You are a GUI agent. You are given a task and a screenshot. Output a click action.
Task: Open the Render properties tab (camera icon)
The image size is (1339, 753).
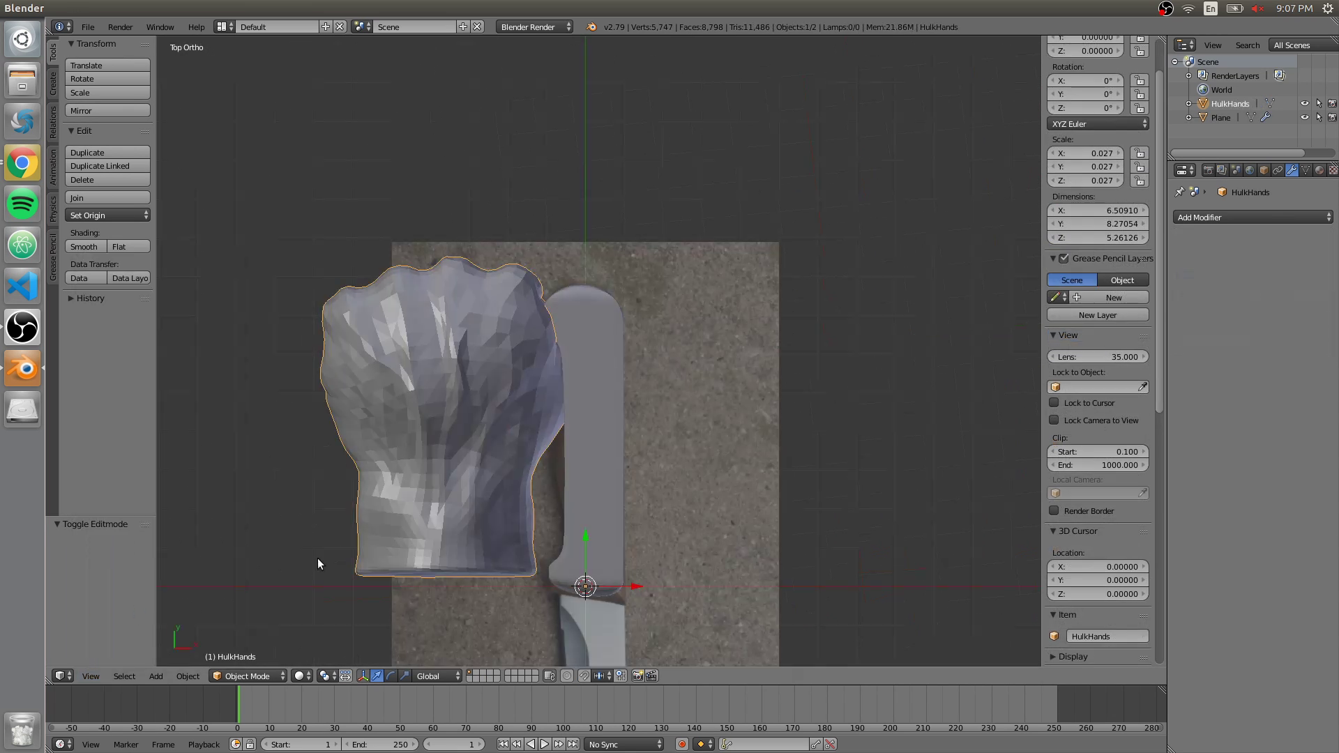click(x=1209, y=170)
